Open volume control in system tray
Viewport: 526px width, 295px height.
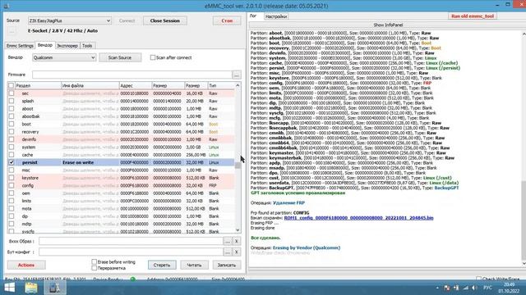(x=474, y=288)
